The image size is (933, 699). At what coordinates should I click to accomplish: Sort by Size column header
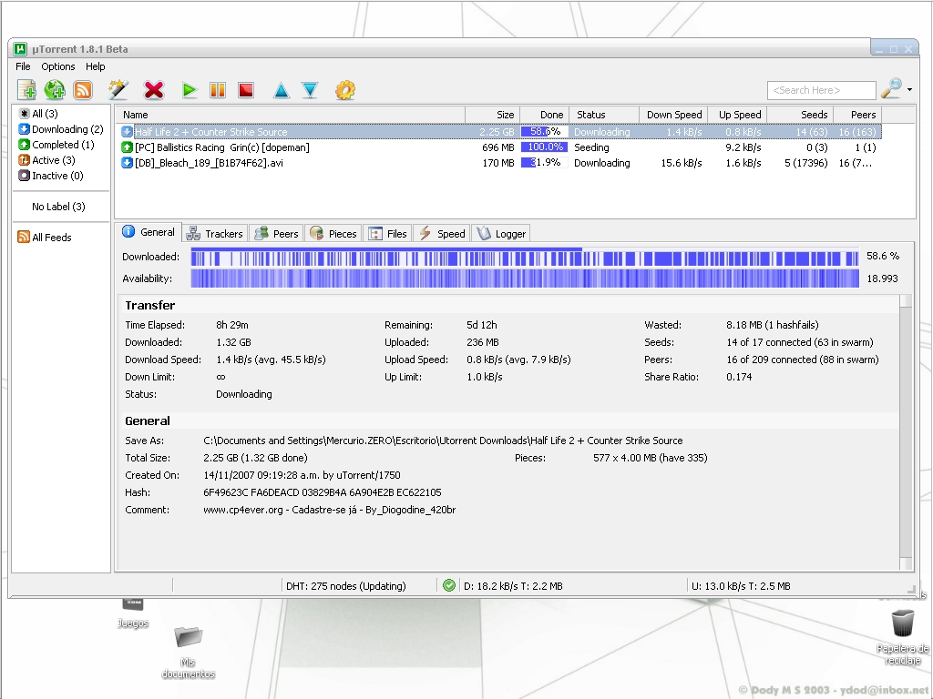click(493, 115)
